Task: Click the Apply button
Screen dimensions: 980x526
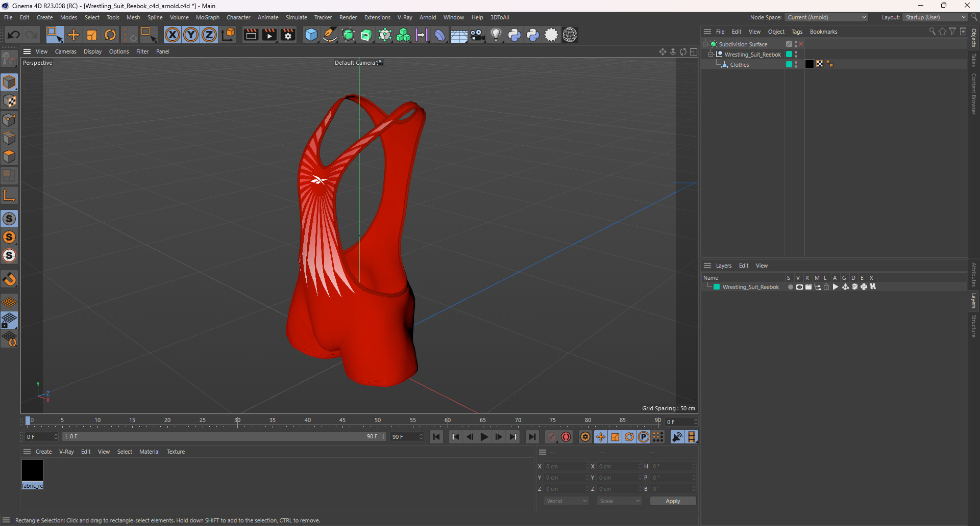Action: click(673, 501)
